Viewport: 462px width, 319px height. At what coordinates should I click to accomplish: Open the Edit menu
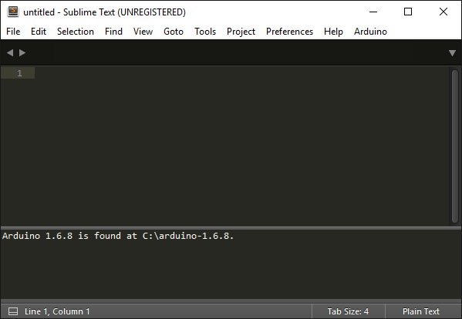click(x=39, y=32)
